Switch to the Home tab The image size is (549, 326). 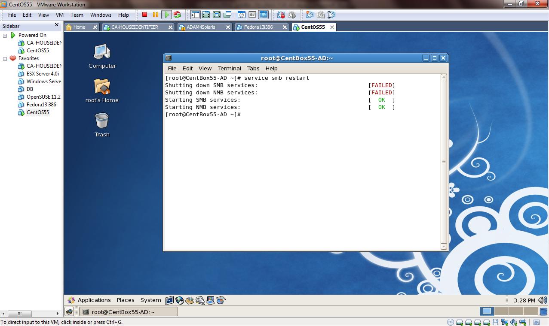[x=80, y=27]
